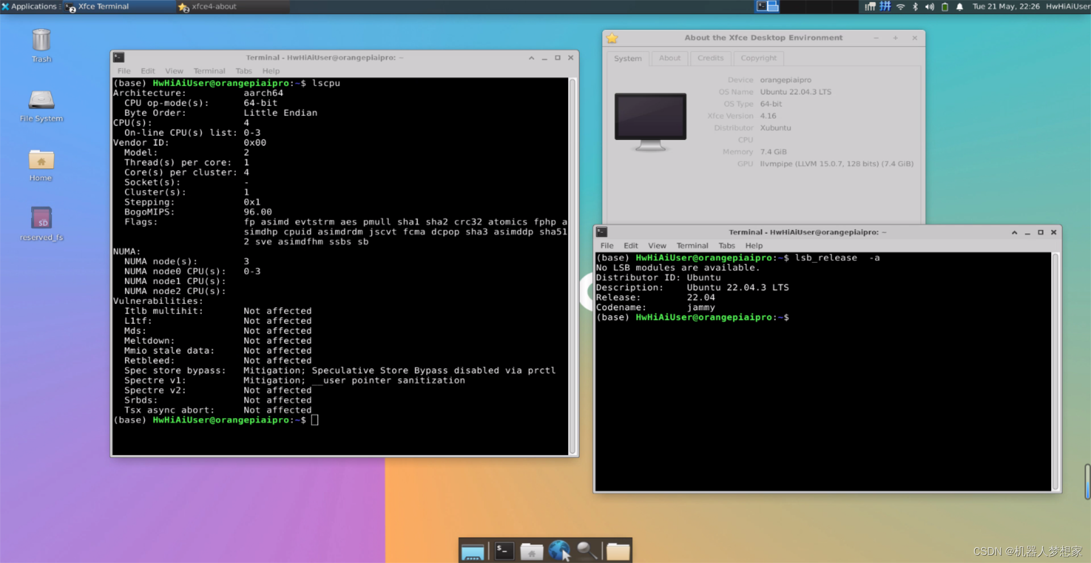
Task: Open the input method 拼 tray icon
Action: (x=885, y=6)
